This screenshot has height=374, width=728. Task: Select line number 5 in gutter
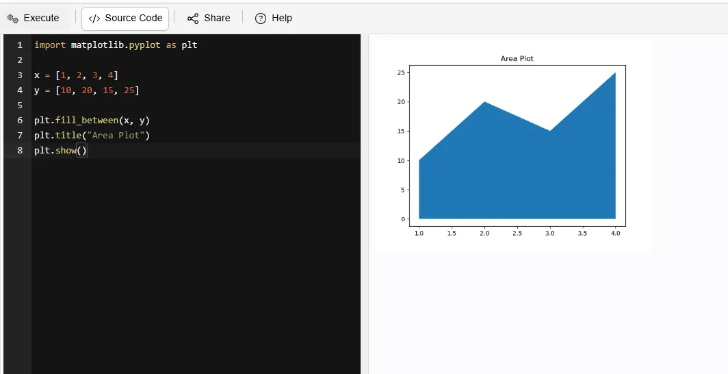[x=19, y=105]
